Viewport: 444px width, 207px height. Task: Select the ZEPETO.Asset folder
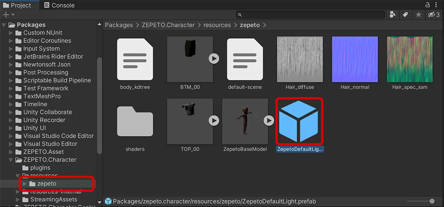click(x=39, y=151)
